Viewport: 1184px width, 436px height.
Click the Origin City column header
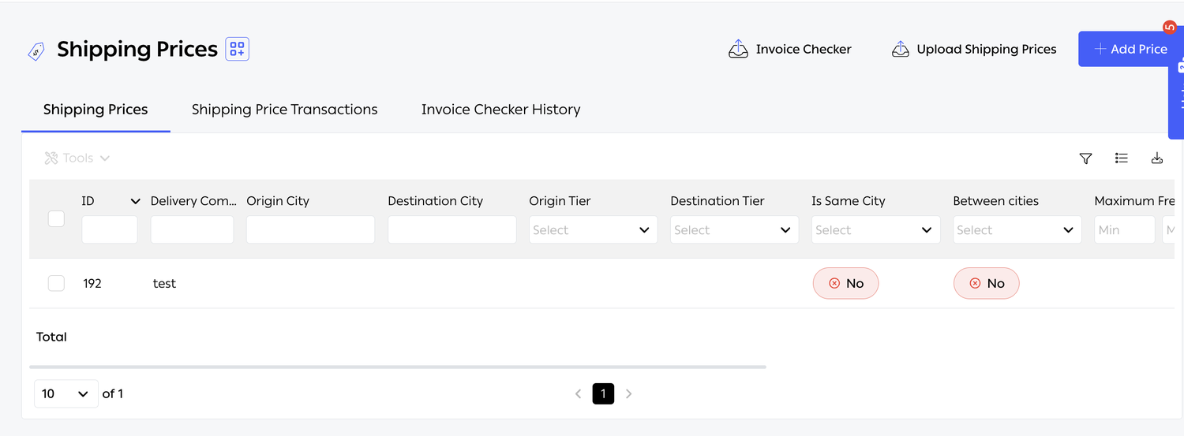coord(278,201)
